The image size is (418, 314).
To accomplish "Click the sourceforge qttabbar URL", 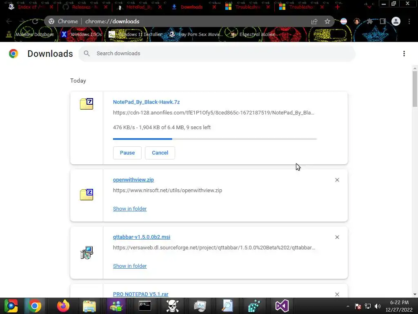I will [x=214, y=247].
